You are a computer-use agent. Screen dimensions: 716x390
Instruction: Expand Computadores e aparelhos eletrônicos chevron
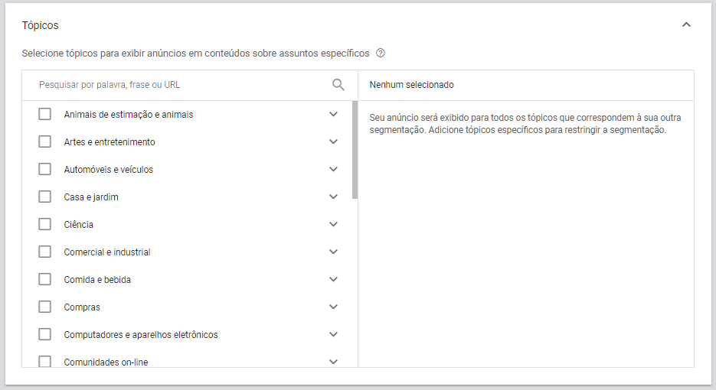333,334
